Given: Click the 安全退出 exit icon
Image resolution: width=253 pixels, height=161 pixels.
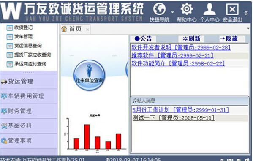Looking at the screenshot, I should coord(232,9).
